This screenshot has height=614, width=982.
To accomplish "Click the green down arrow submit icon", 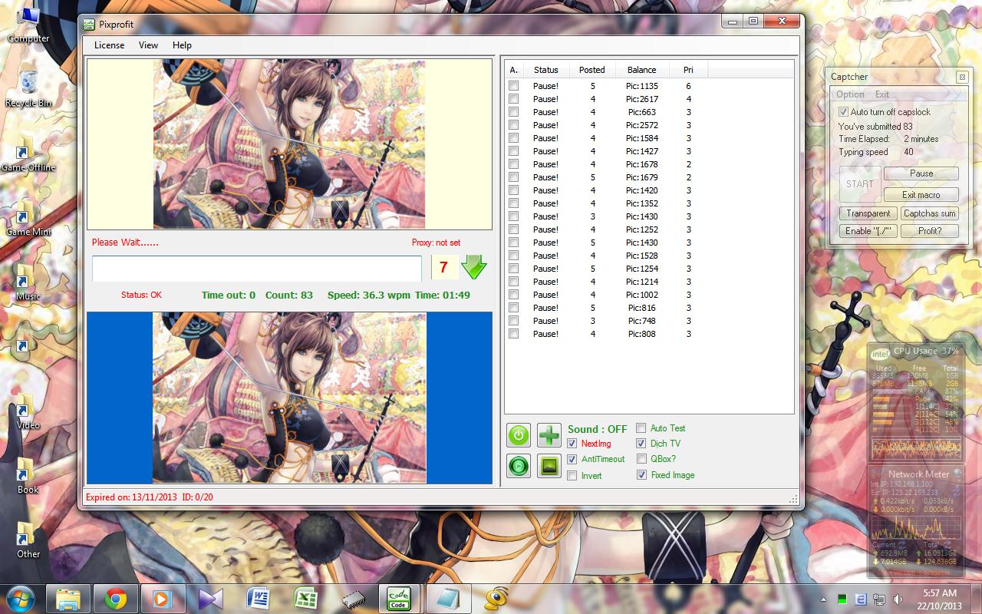I will pos(474,267).
